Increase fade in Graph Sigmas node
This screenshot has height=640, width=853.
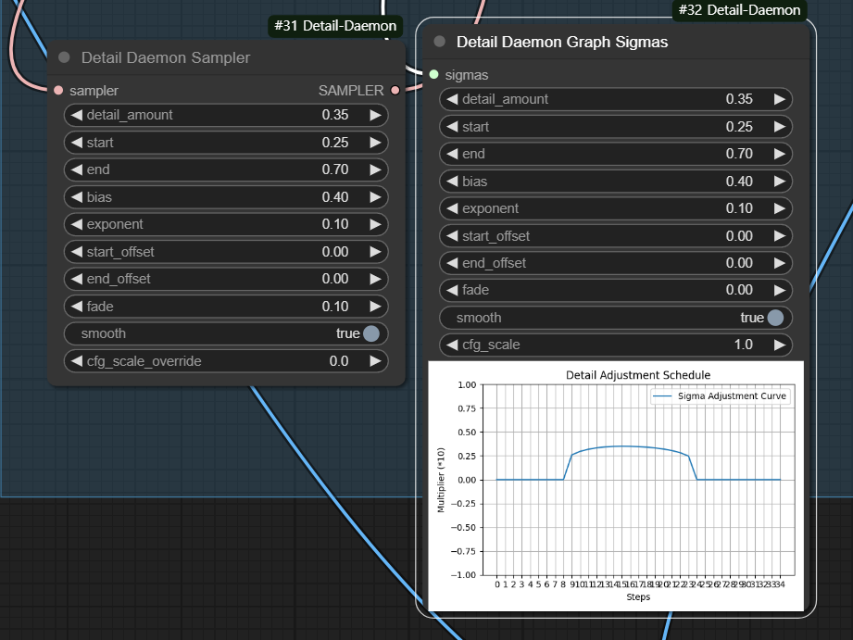point(780,290)
